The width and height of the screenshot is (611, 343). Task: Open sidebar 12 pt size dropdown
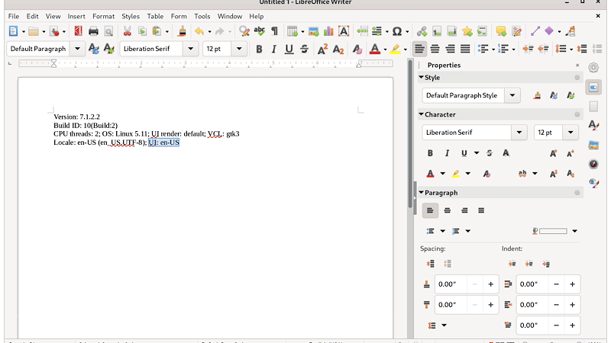click(571, 132)
